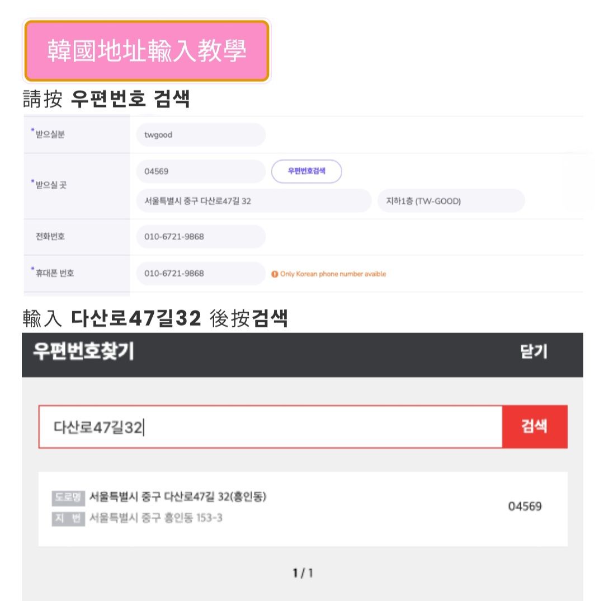
Task: Click the 도로명 badge in search result
Action: pyautogui.click(x=68, y=497)
